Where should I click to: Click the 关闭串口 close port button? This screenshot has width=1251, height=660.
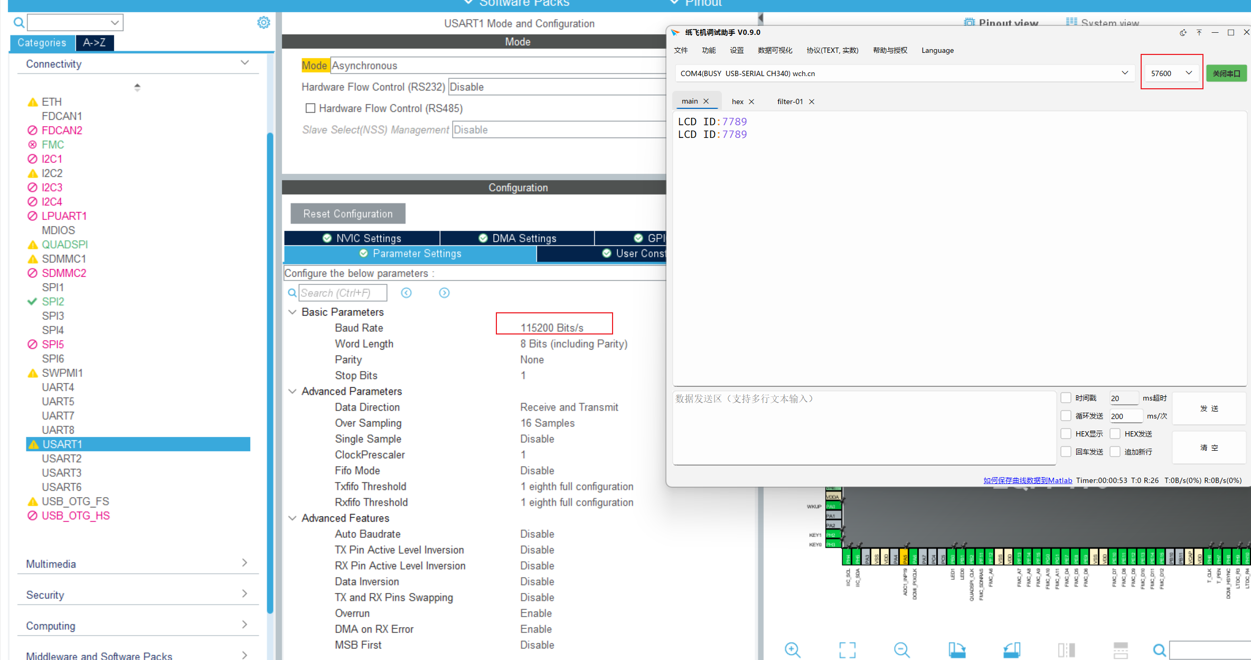click(1226, 73)
